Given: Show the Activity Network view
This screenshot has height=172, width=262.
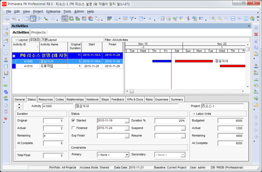Looking at the screenshot, I should [x=39, y=19].
